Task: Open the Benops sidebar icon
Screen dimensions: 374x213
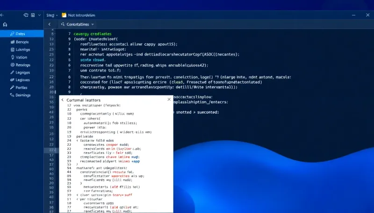Action: point(13,42)
